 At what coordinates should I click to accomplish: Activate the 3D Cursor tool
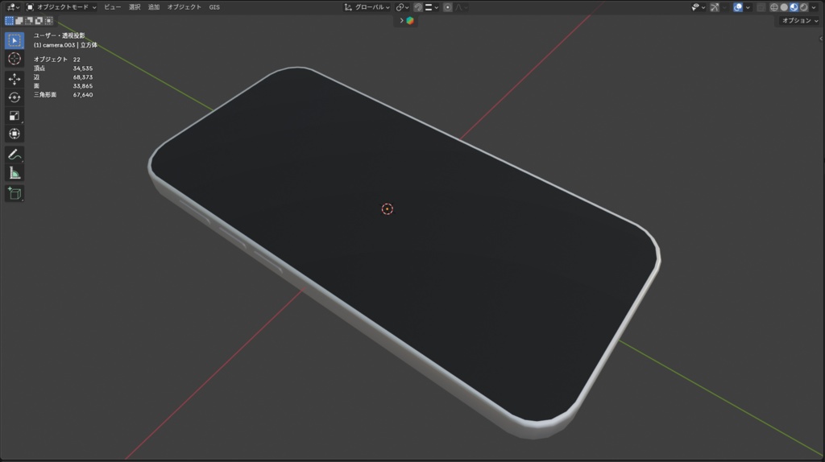click(15, 59)
